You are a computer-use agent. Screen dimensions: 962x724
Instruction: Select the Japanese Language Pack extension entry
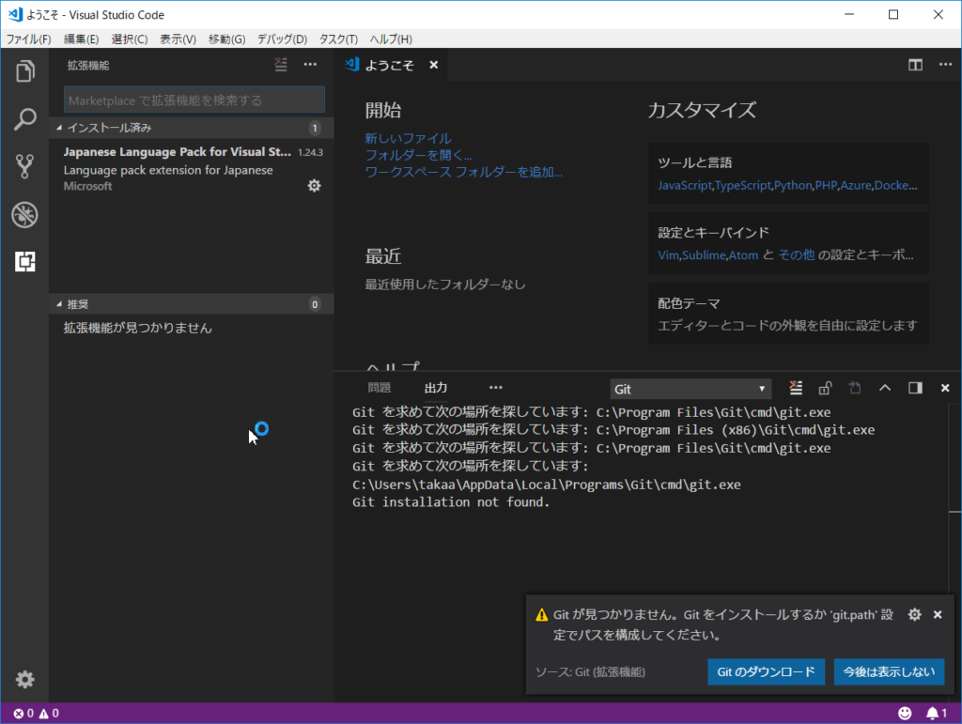click(x=192, y=169)
